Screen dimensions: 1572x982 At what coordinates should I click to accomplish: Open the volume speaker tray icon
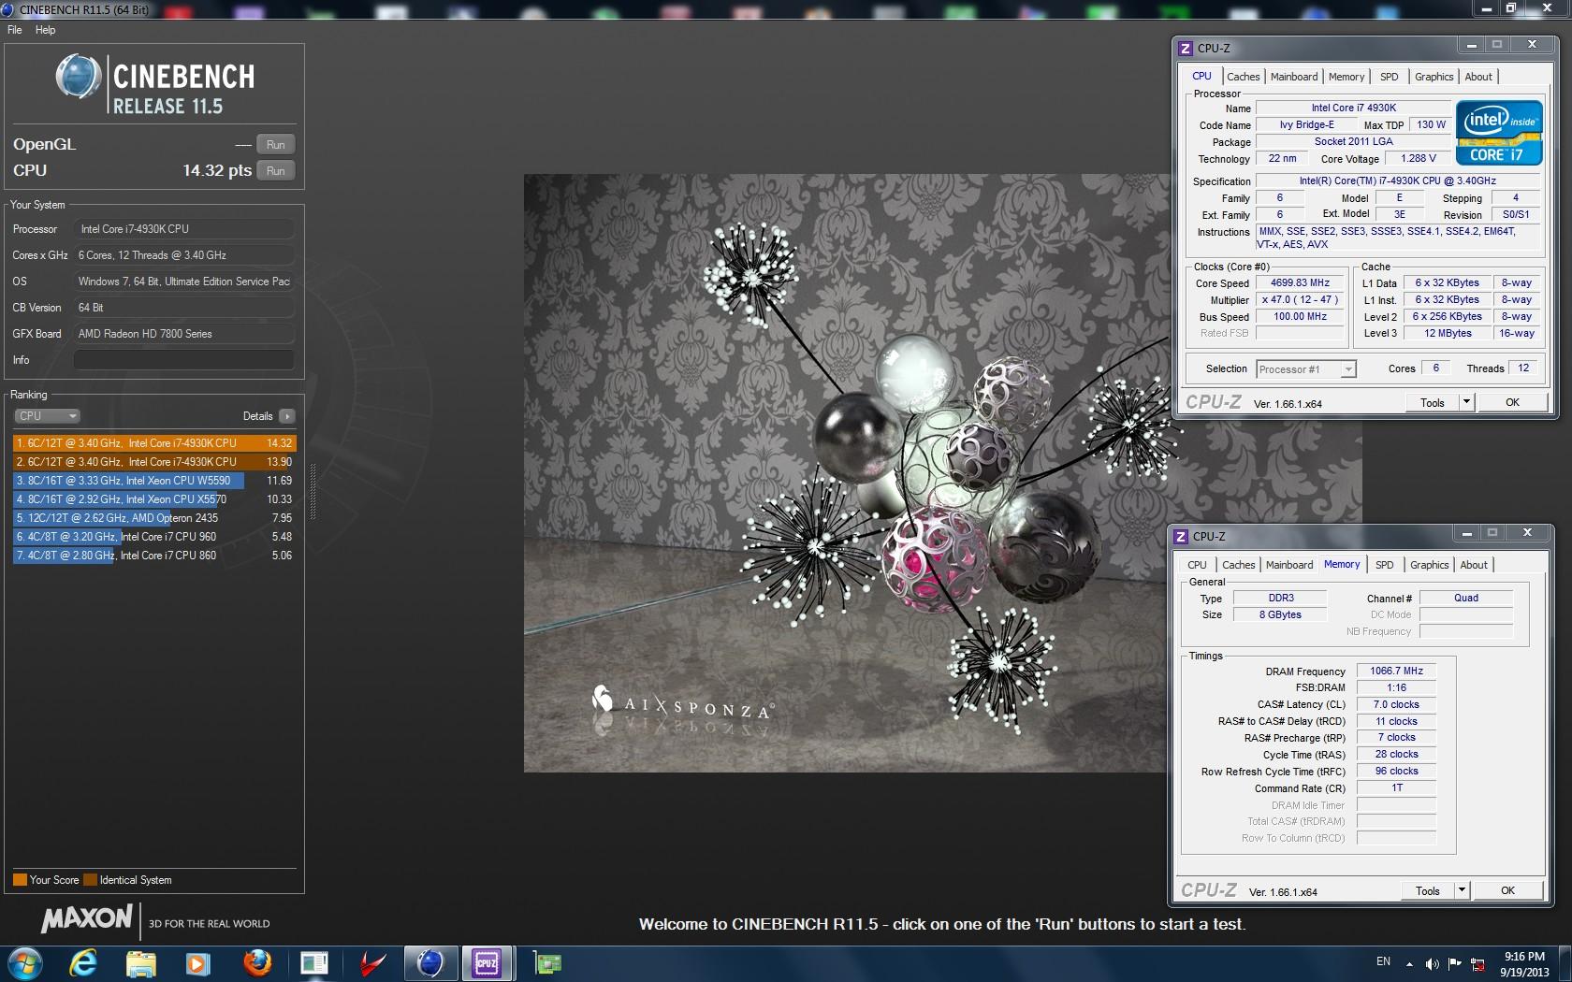pos(1432,963)
